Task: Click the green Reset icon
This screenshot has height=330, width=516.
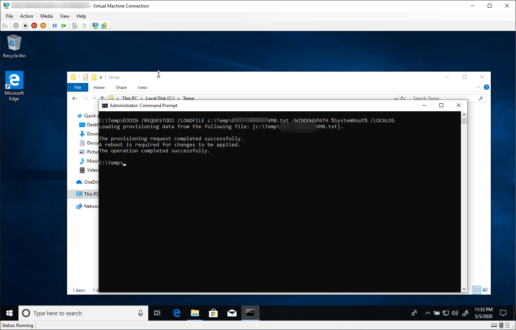Action: (64, 26)
